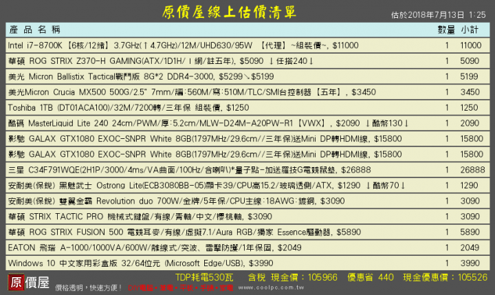This screenshot has height=295, width=495.
Task: Select the 三星 C34F791WQE curved monitor row
Action: point(247,170)
